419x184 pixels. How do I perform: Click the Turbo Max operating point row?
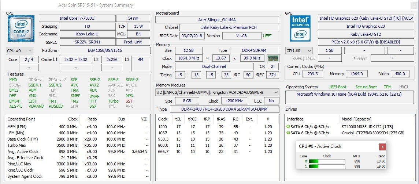(x=78, y=145)
